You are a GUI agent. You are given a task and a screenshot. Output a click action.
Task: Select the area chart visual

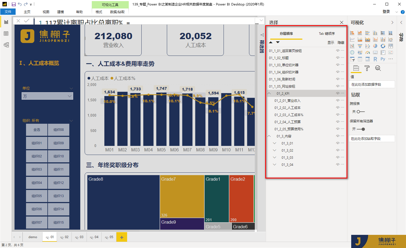pyautogui.click(x=360, y=40)
